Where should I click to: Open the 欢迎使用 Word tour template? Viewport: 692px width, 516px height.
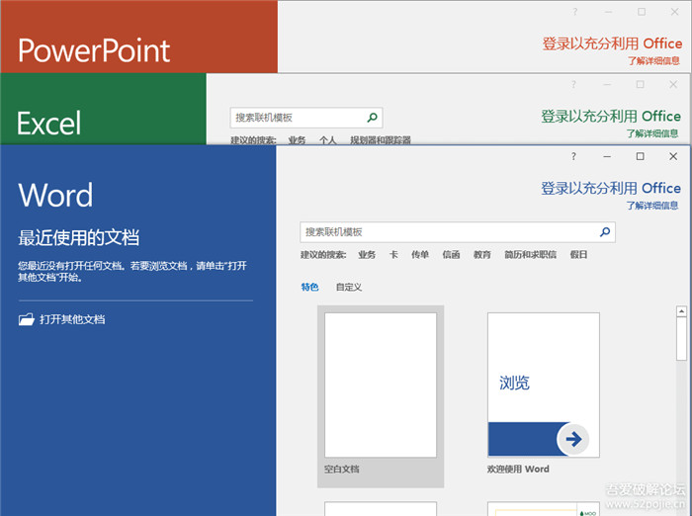544,385
